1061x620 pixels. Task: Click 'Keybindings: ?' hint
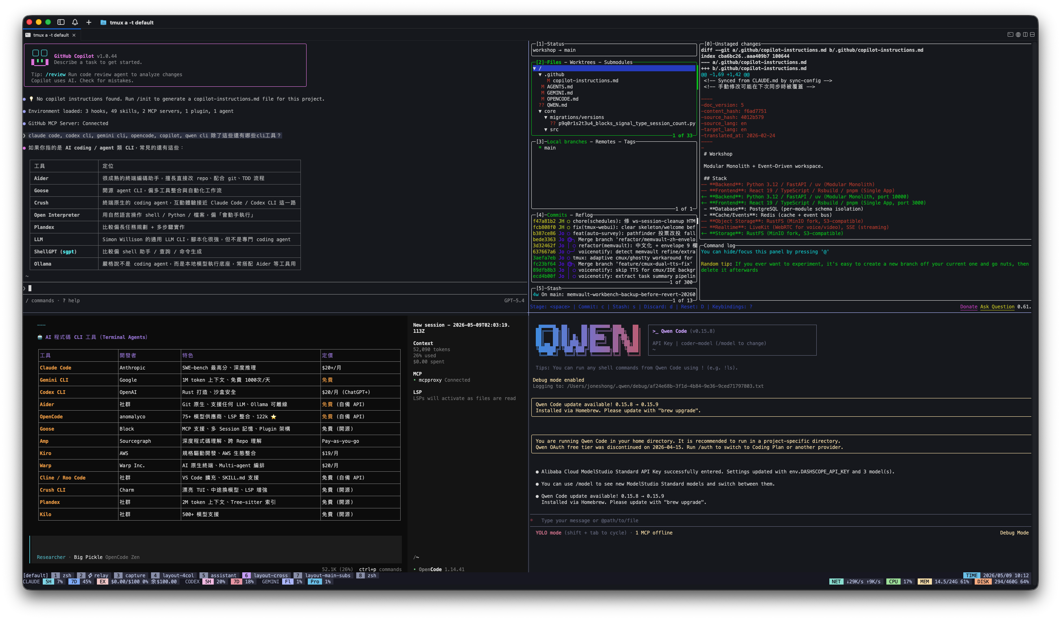coord(732,307)
